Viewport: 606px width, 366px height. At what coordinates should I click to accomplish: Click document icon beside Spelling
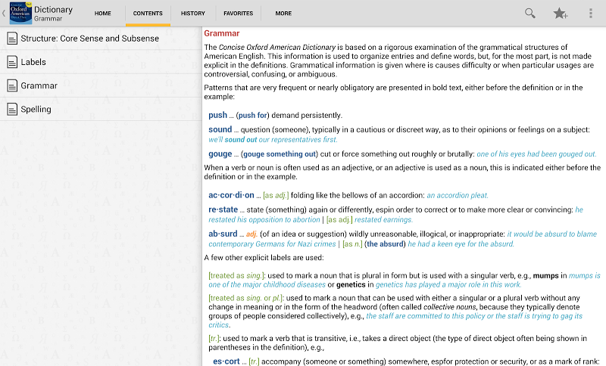[12, 109]
